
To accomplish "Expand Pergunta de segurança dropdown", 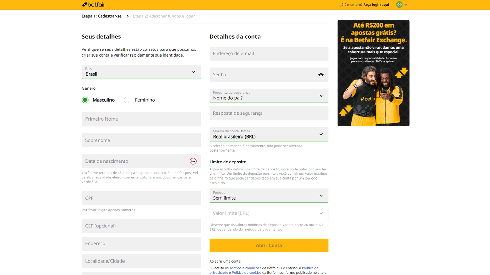I will point(269,96).
